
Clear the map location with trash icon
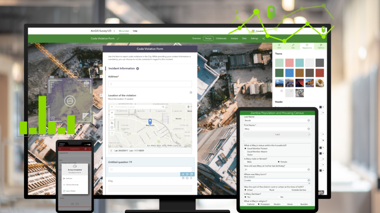pos(188,107)
